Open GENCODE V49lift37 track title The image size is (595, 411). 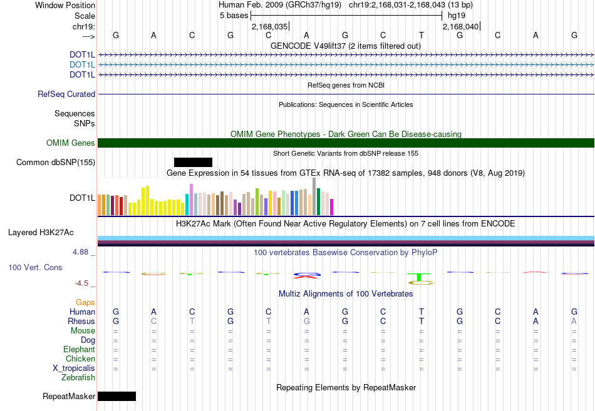[346, 46]
